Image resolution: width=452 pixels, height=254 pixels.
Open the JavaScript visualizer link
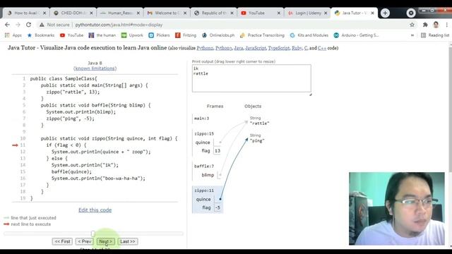(x=256, y=48)
